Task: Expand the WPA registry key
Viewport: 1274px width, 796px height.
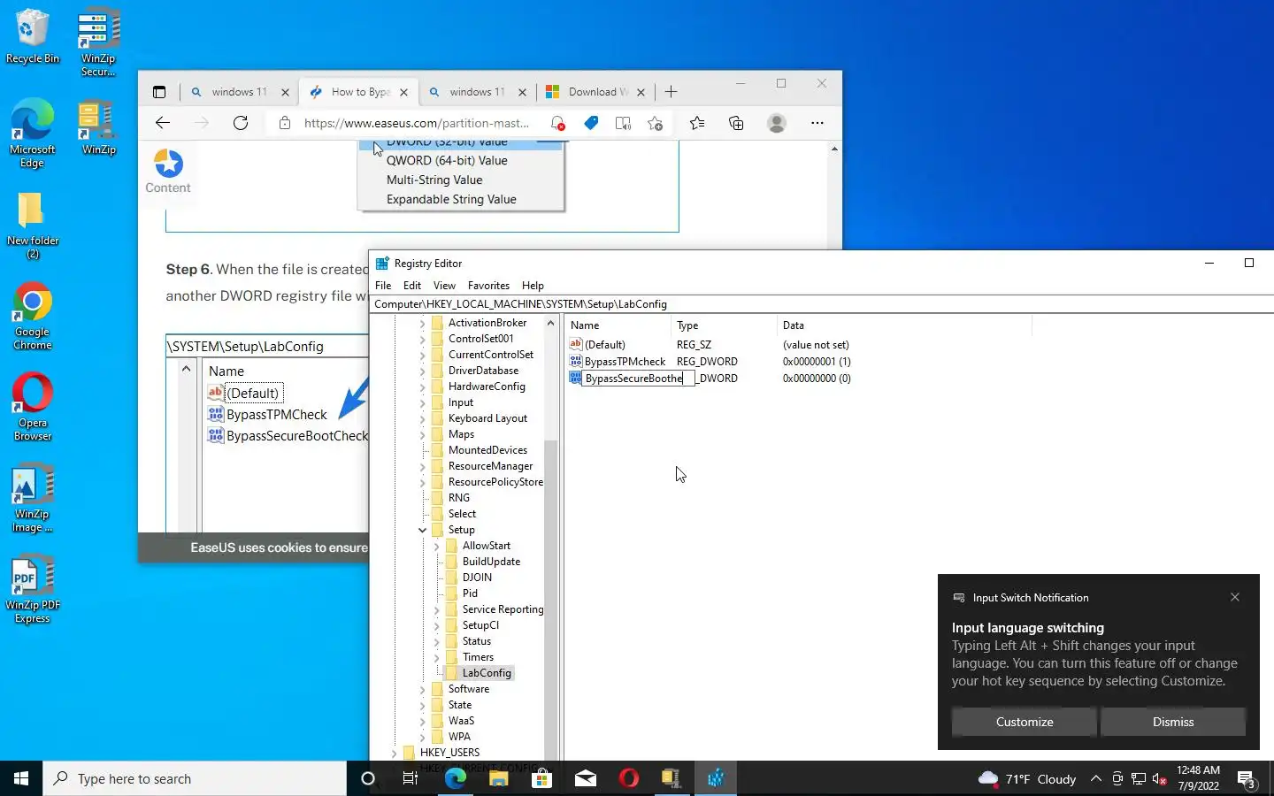Action: tap(422, 738)
